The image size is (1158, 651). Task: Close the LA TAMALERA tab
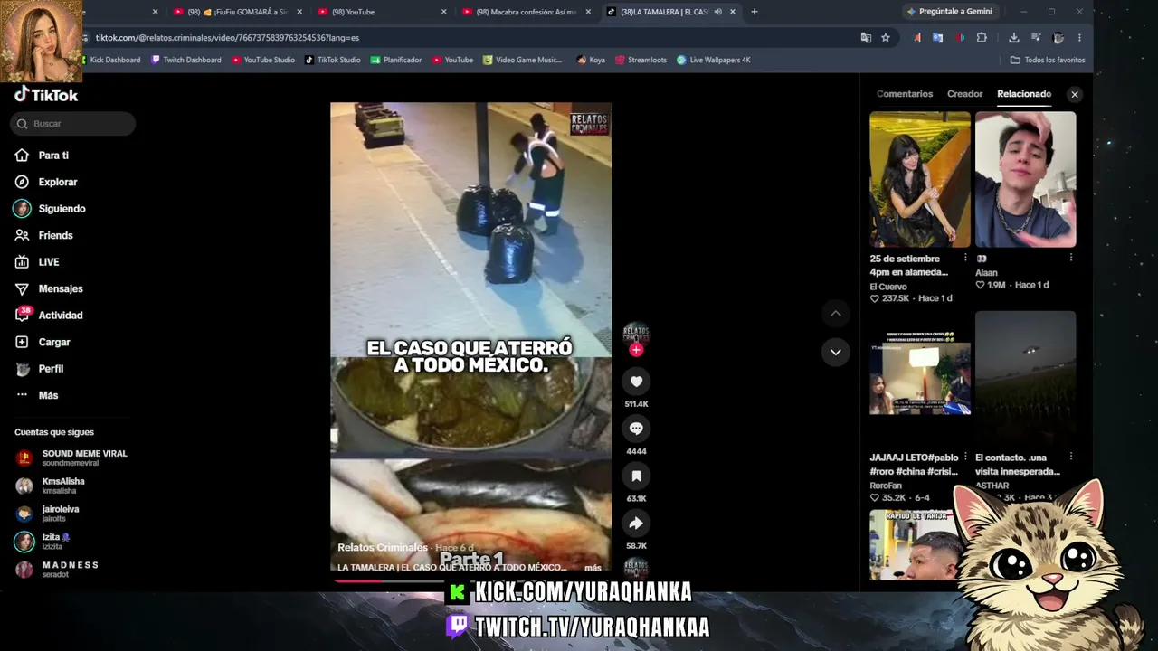[733, 12]
